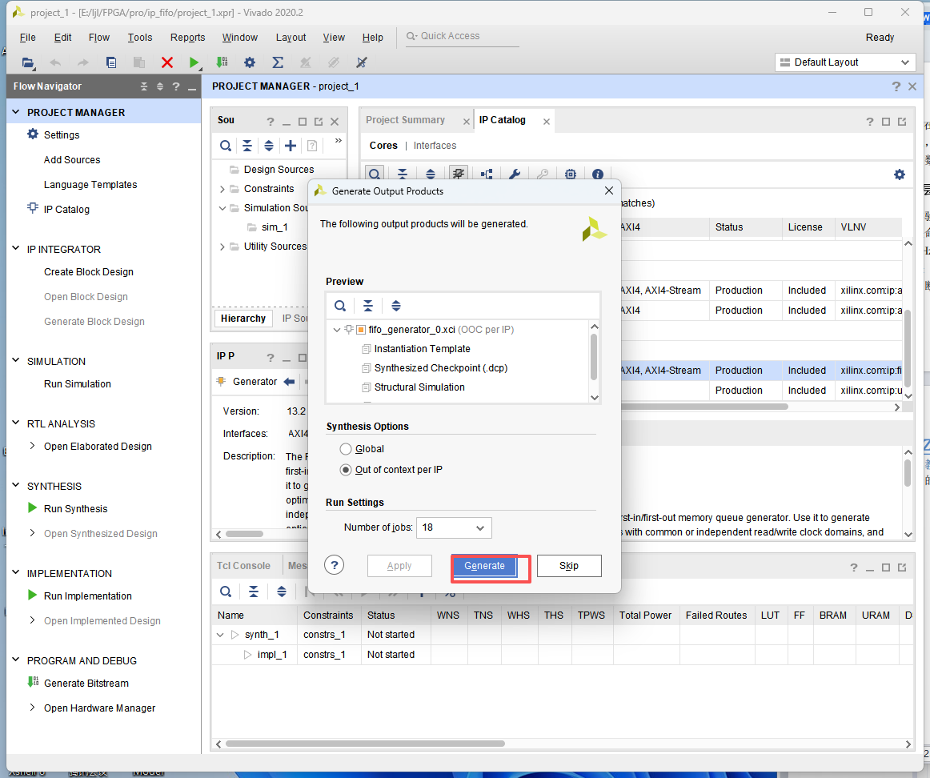Screen dimensions: 930x778
Task: Click Create Block Design
Action: tap(88, 271)
